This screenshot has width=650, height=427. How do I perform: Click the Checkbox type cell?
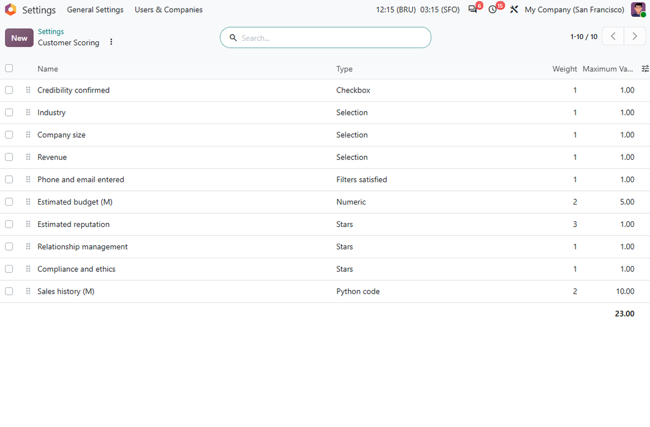(x=353, y=90)
